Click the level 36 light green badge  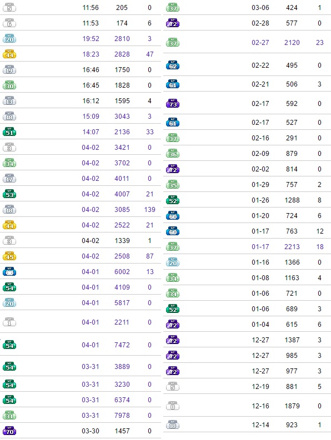pyautogui.click(x=173, y=154)
